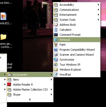Click the WordPad icon
This screenshot has height=107, width=106.
56,75
